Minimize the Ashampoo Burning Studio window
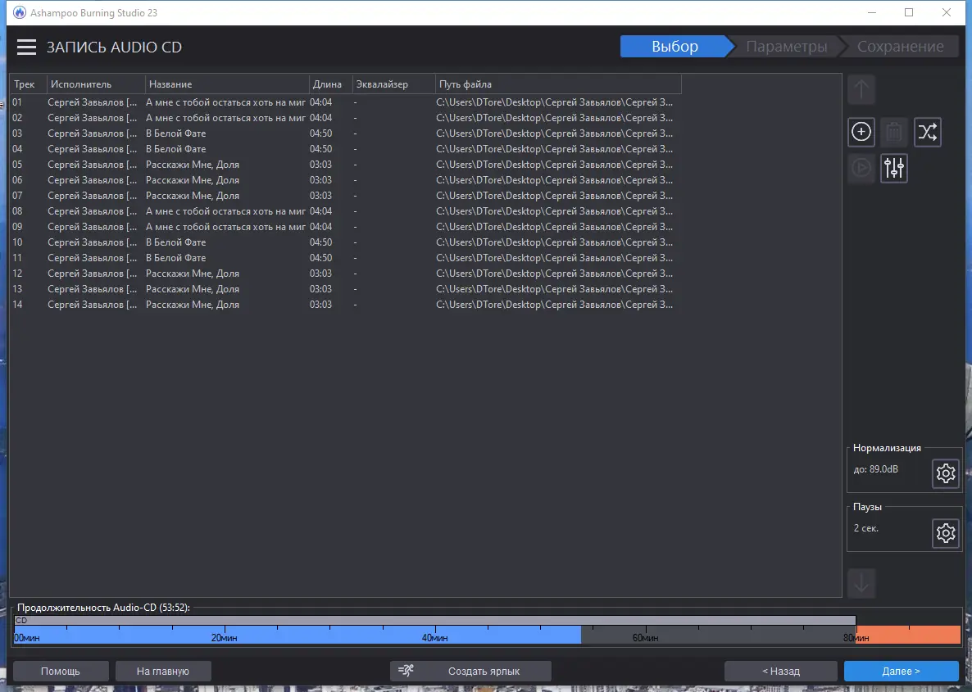The image size is (972, 692). pos(871,12)
